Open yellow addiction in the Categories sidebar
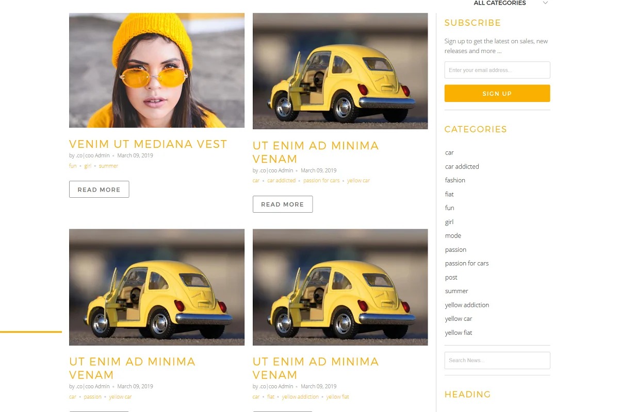This screenshot has width=619, height=412. pyautogui.click(x=467, y=305)
